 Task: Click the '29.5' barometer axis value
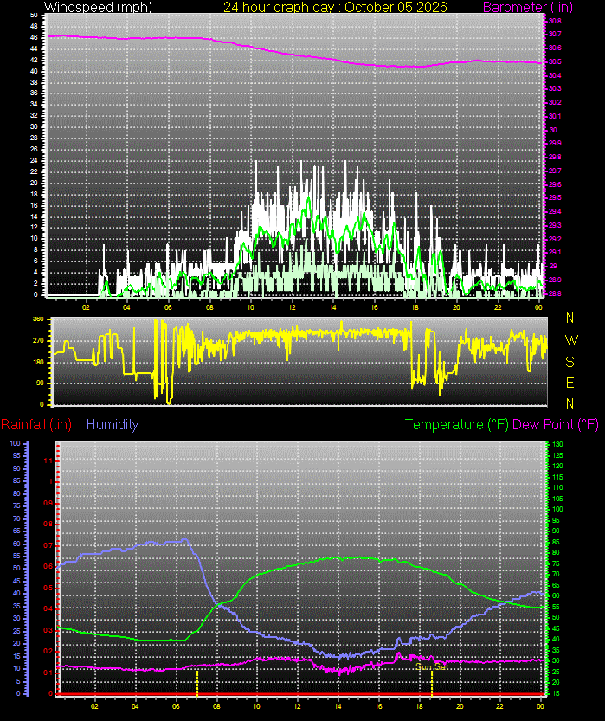pyautogui.click(x=555, y=197)
